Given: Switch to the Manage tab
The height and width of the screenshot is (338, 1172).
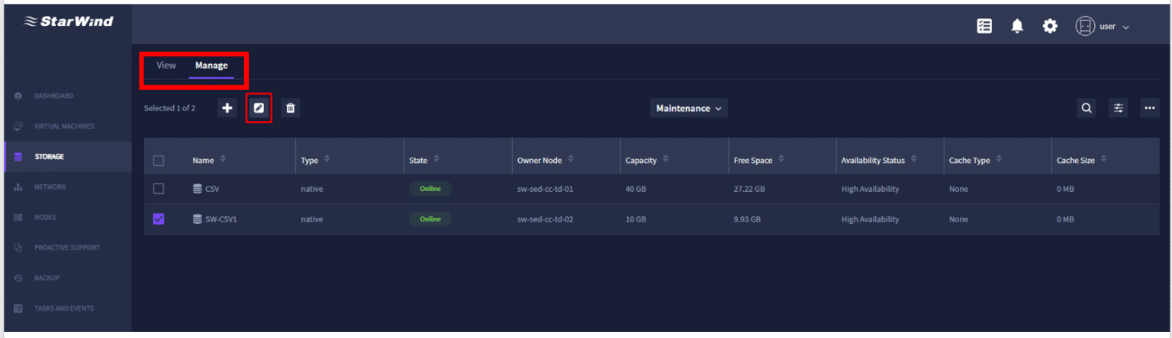Looking at the screenshot, I should click(211, 65).
